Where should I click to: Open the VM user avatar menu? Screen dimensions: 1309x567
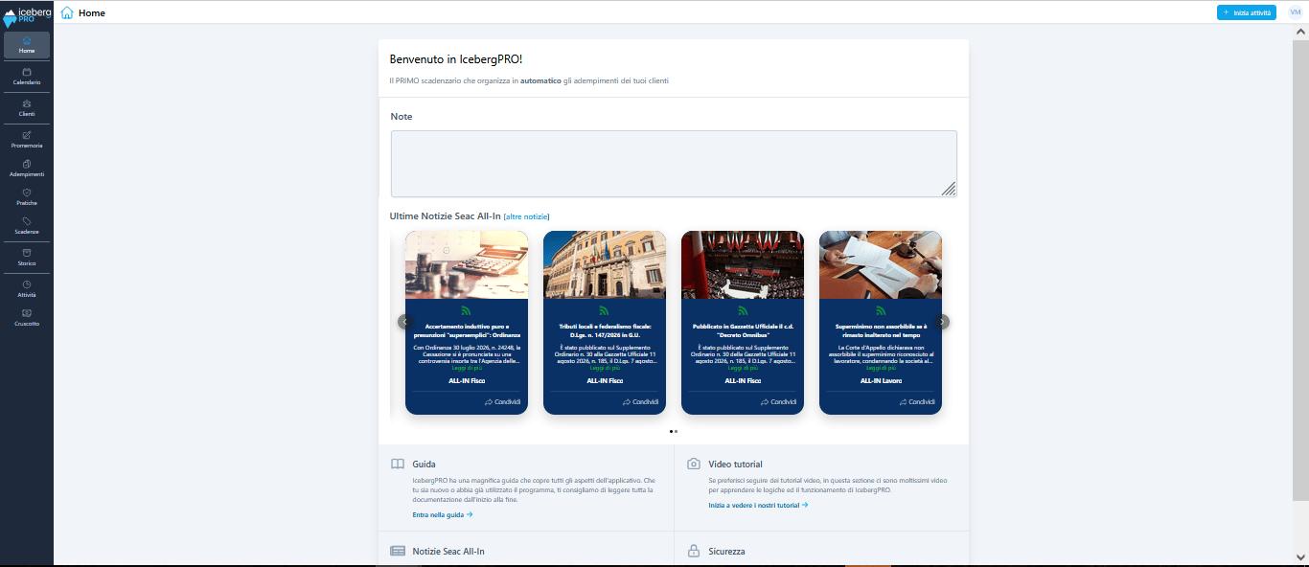[x=1296, y=12]
